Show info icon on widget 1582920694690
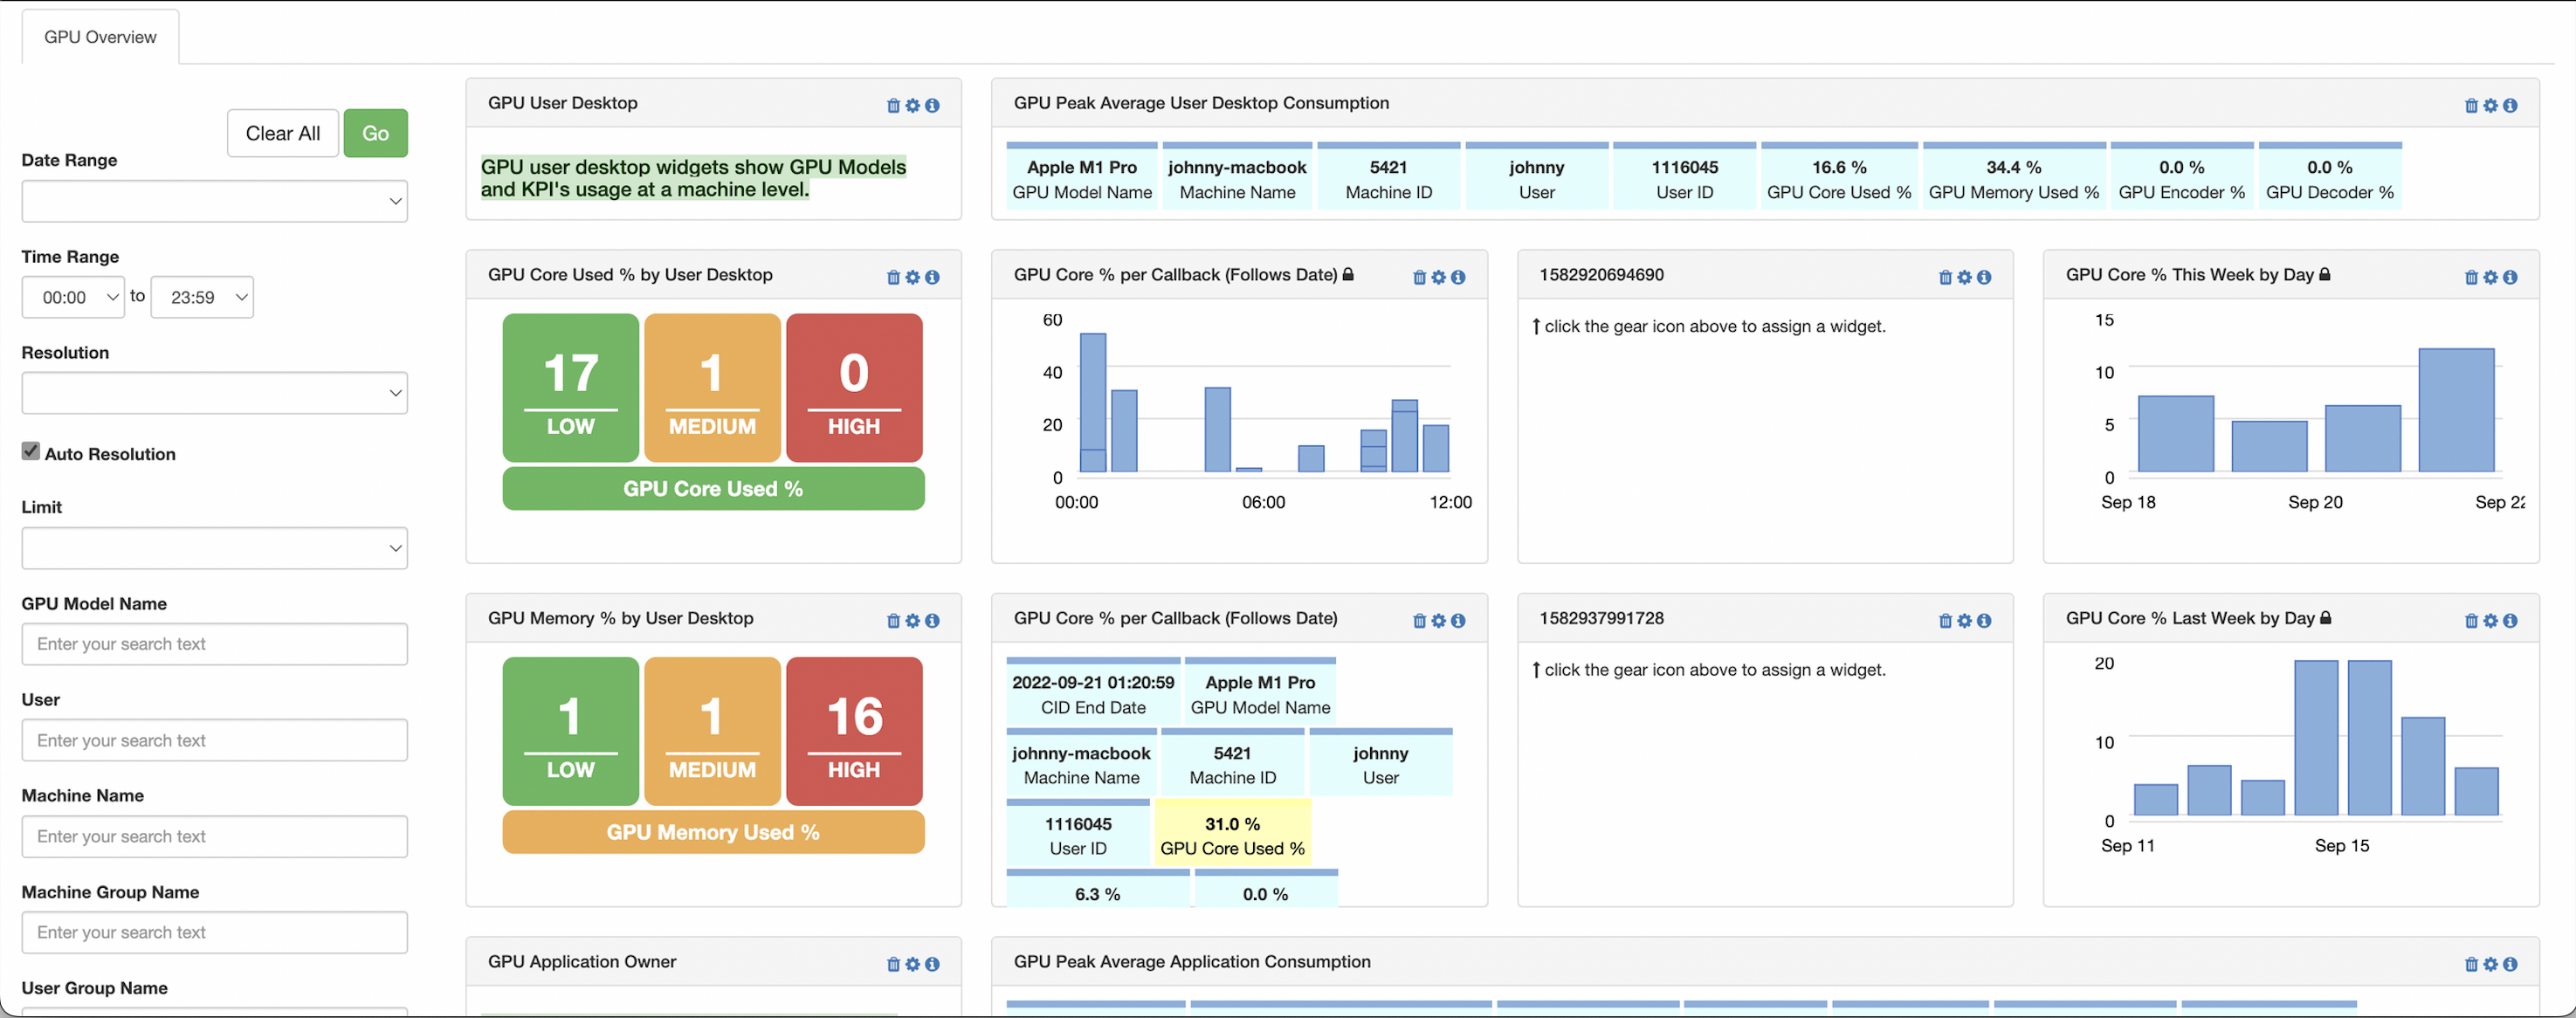 (1984, 278)
